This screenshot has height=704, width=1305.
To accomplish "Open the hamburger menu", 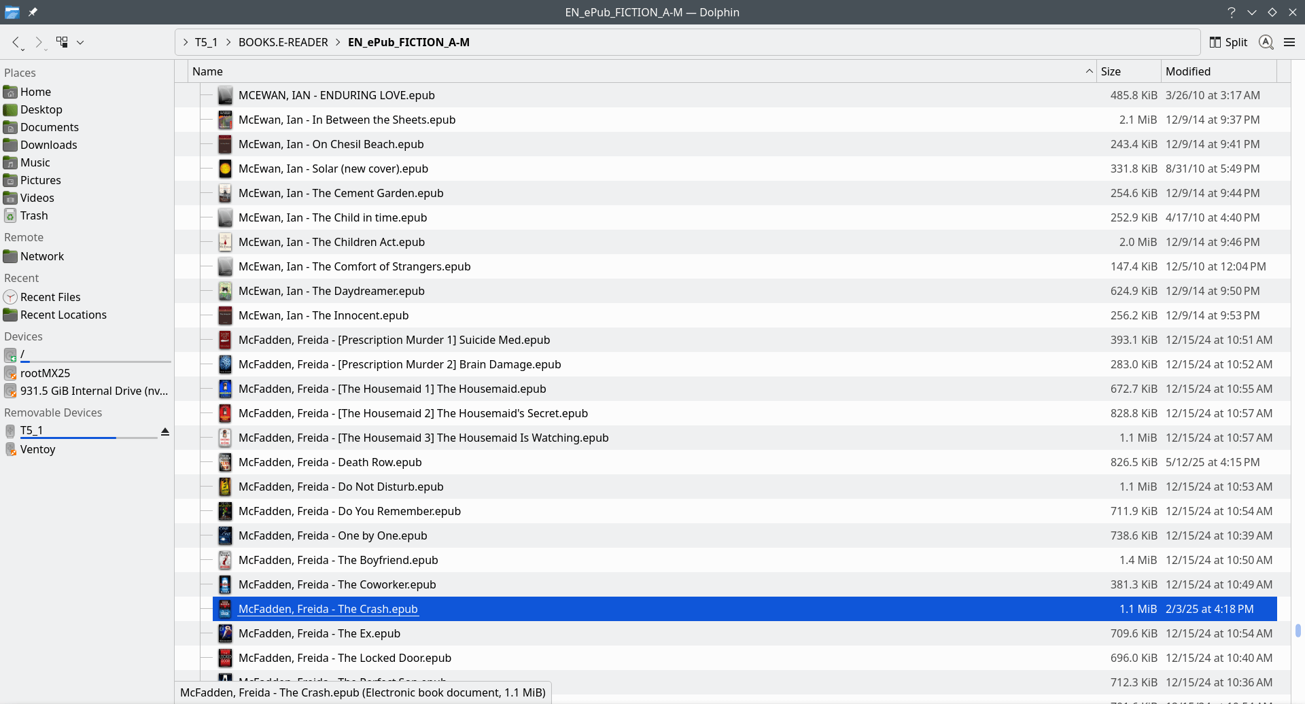I will click(x=1289, y=42).
